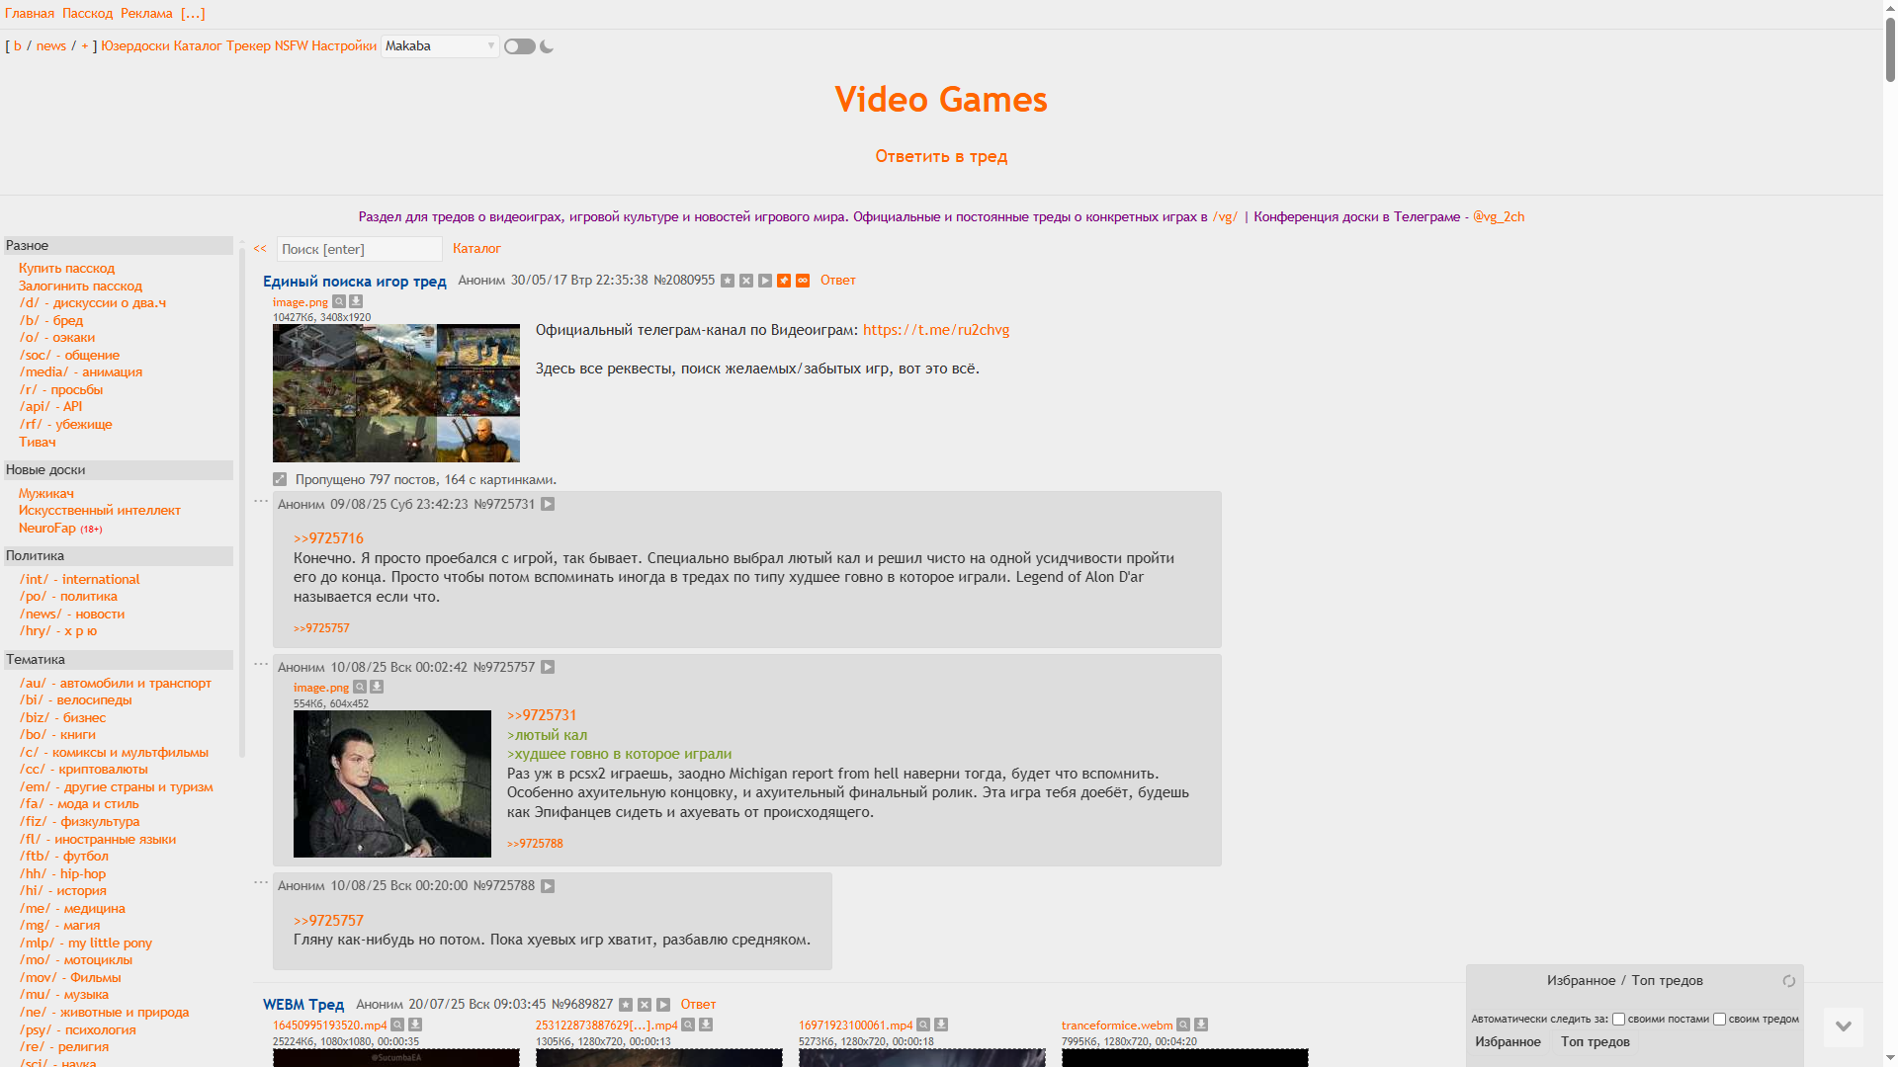Refresh the Избранное / Топ тредов panel
The width and height of the screenshot is (1898, 1067).
[1788, 981]
